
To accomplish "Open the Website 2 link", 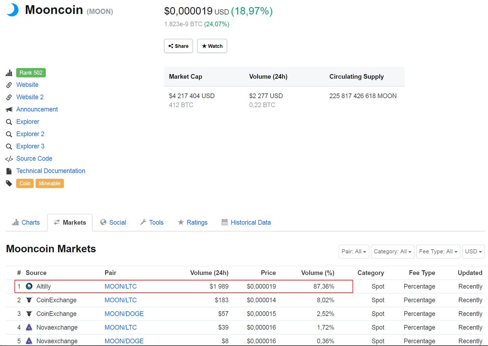I will [x=30, y=97].
